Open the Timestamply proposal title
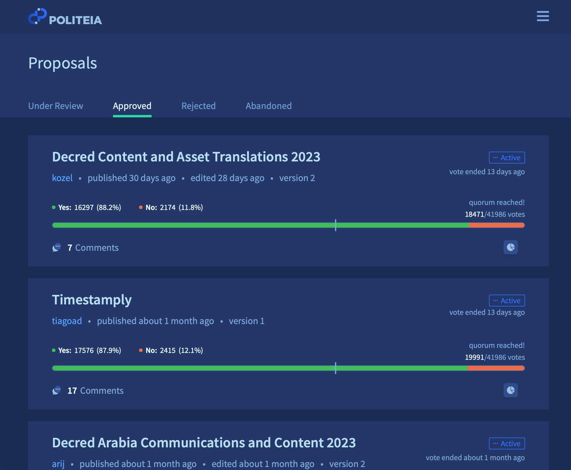The image size is (571, 470). click(x=92, y=300)
